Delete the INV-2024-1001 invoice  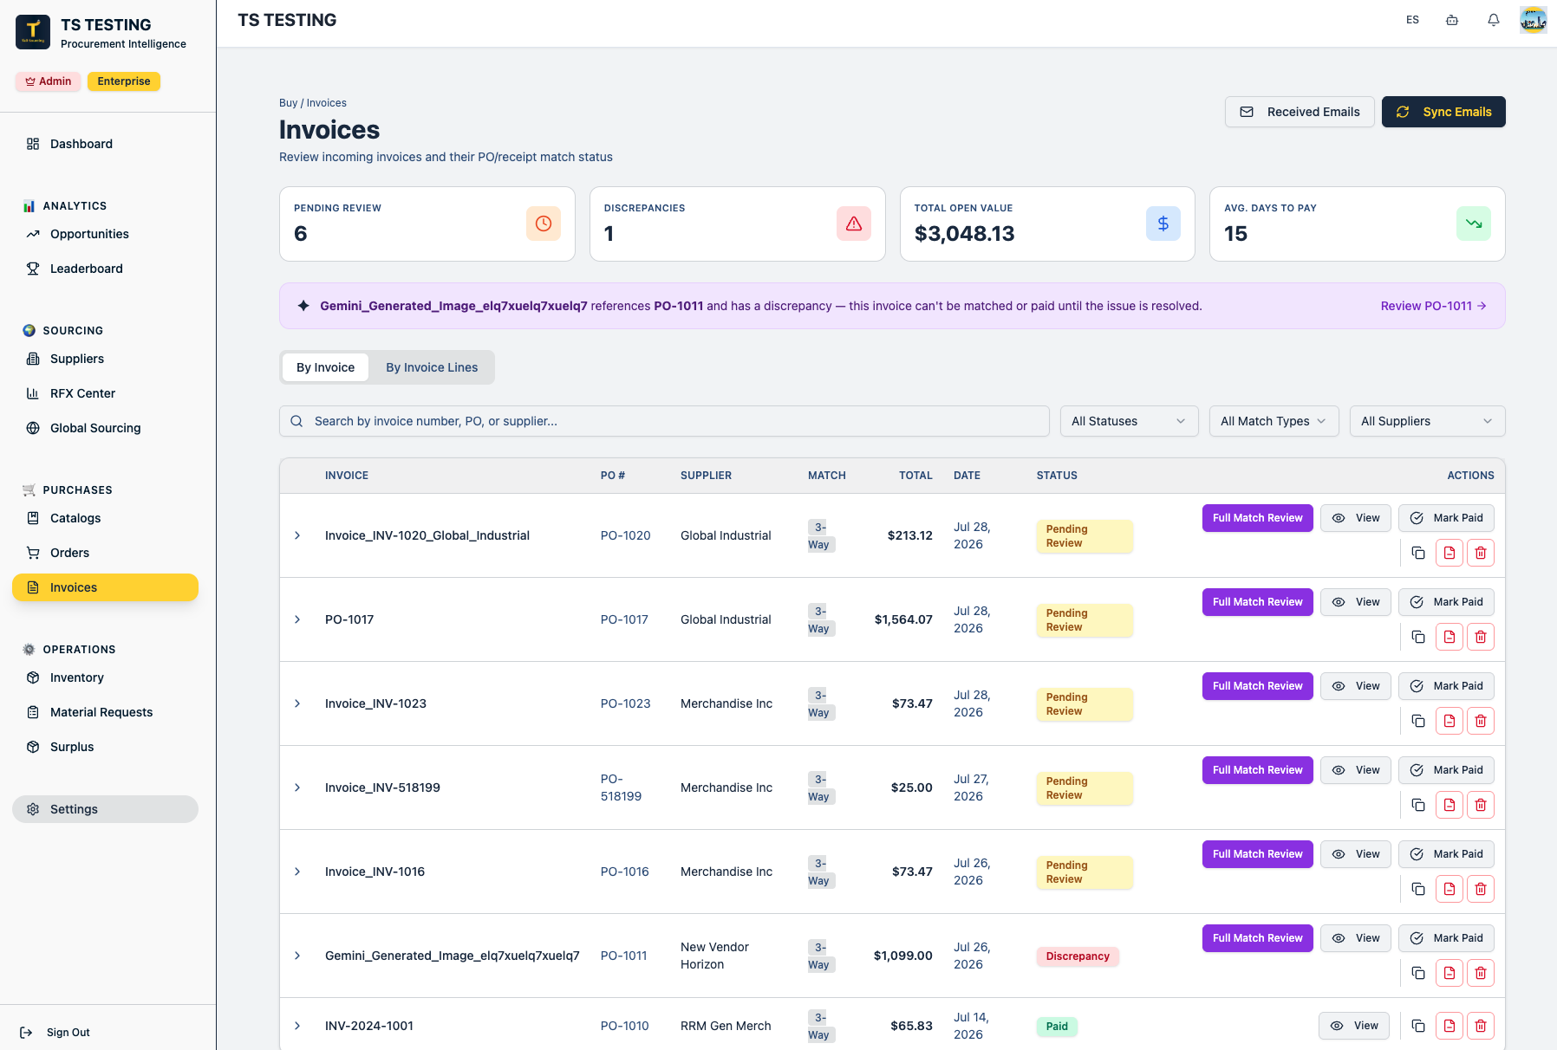pyautogui.click(x=1481, y=1026)
